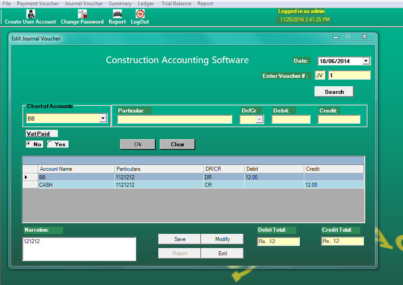Image resolution: width=403 pixels, height=285 pixels.
Task: Select the Yes radio button under Vat Paid
Action: tap(50, 144)
